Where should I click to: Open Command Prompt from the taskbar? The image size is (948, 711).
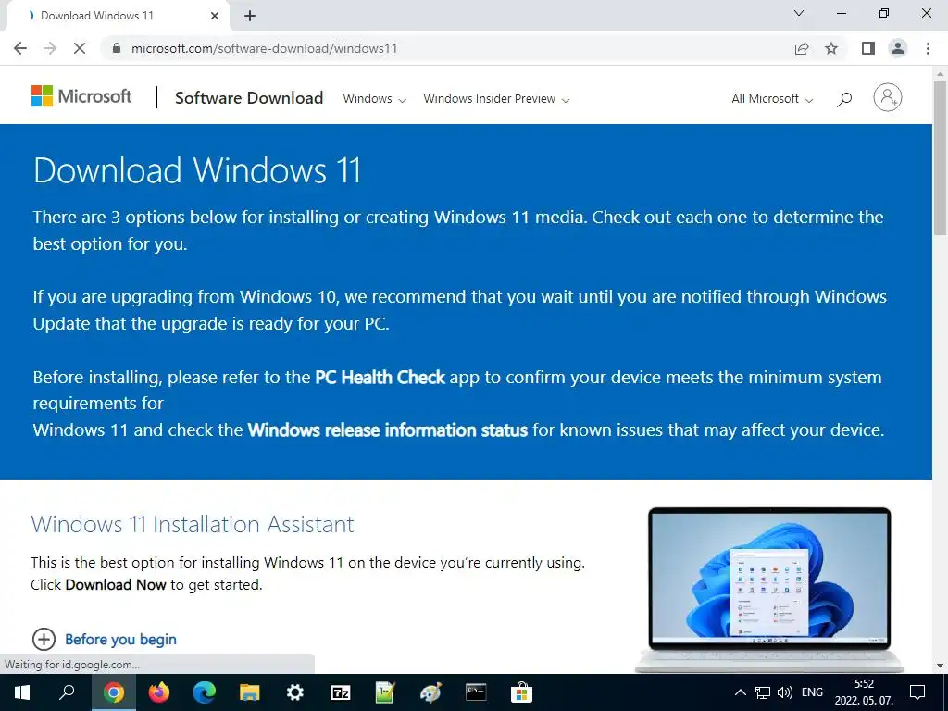point(476,692)
